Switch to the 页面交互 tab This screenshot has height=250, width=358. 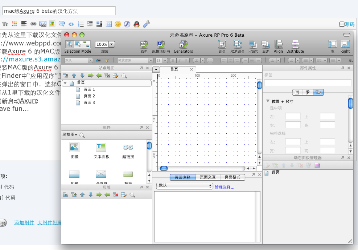coord(208,177)
